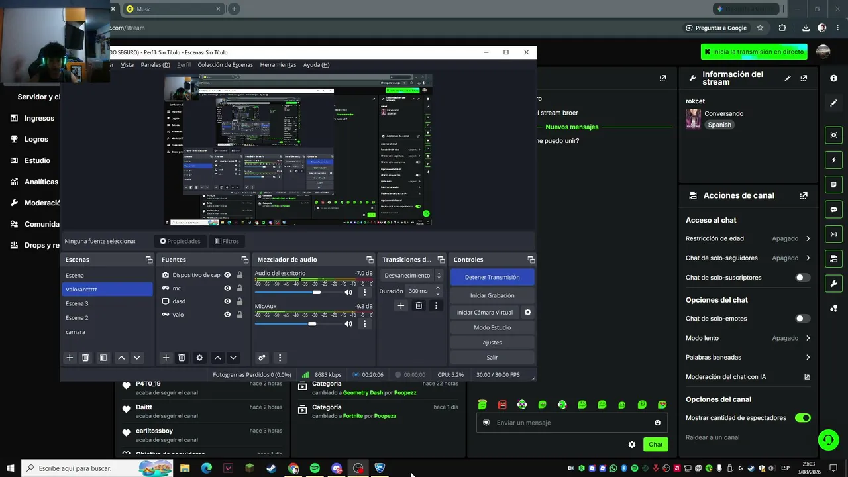The height and width of the screenshot is (477, 848).
Task: Open chat settings gear beside Chat button
Action: [x=632, y=445]
